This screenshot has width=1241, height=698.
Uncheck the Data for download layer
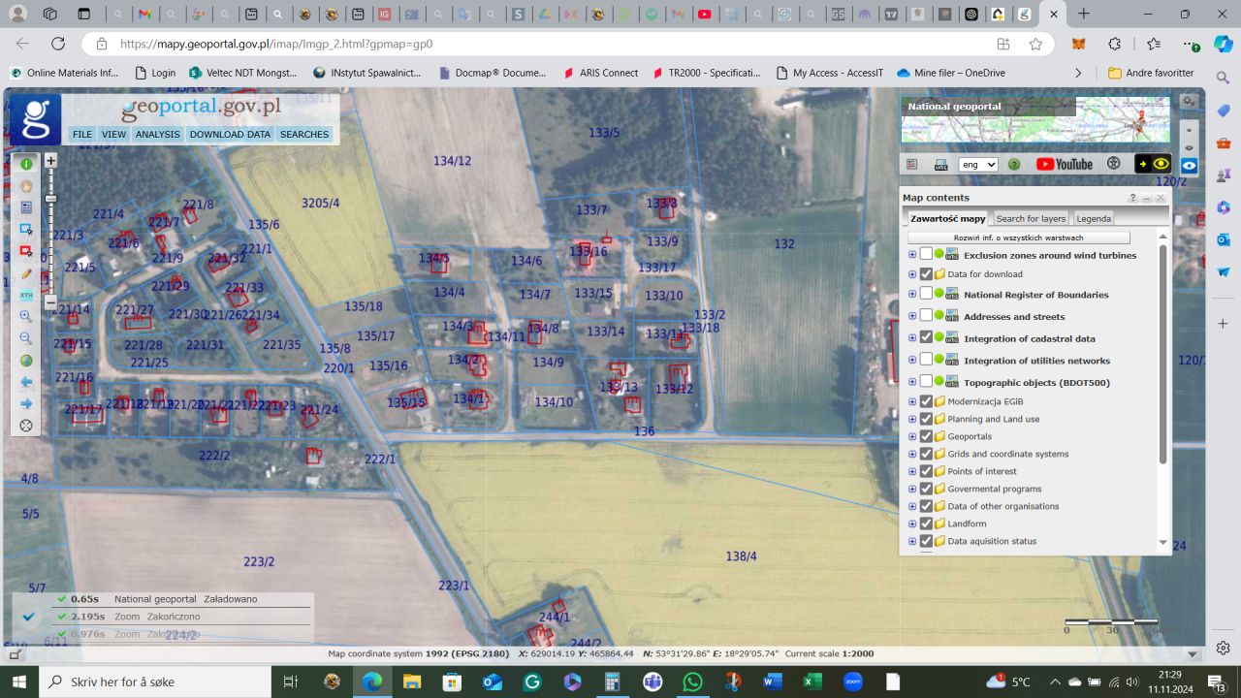926,274
